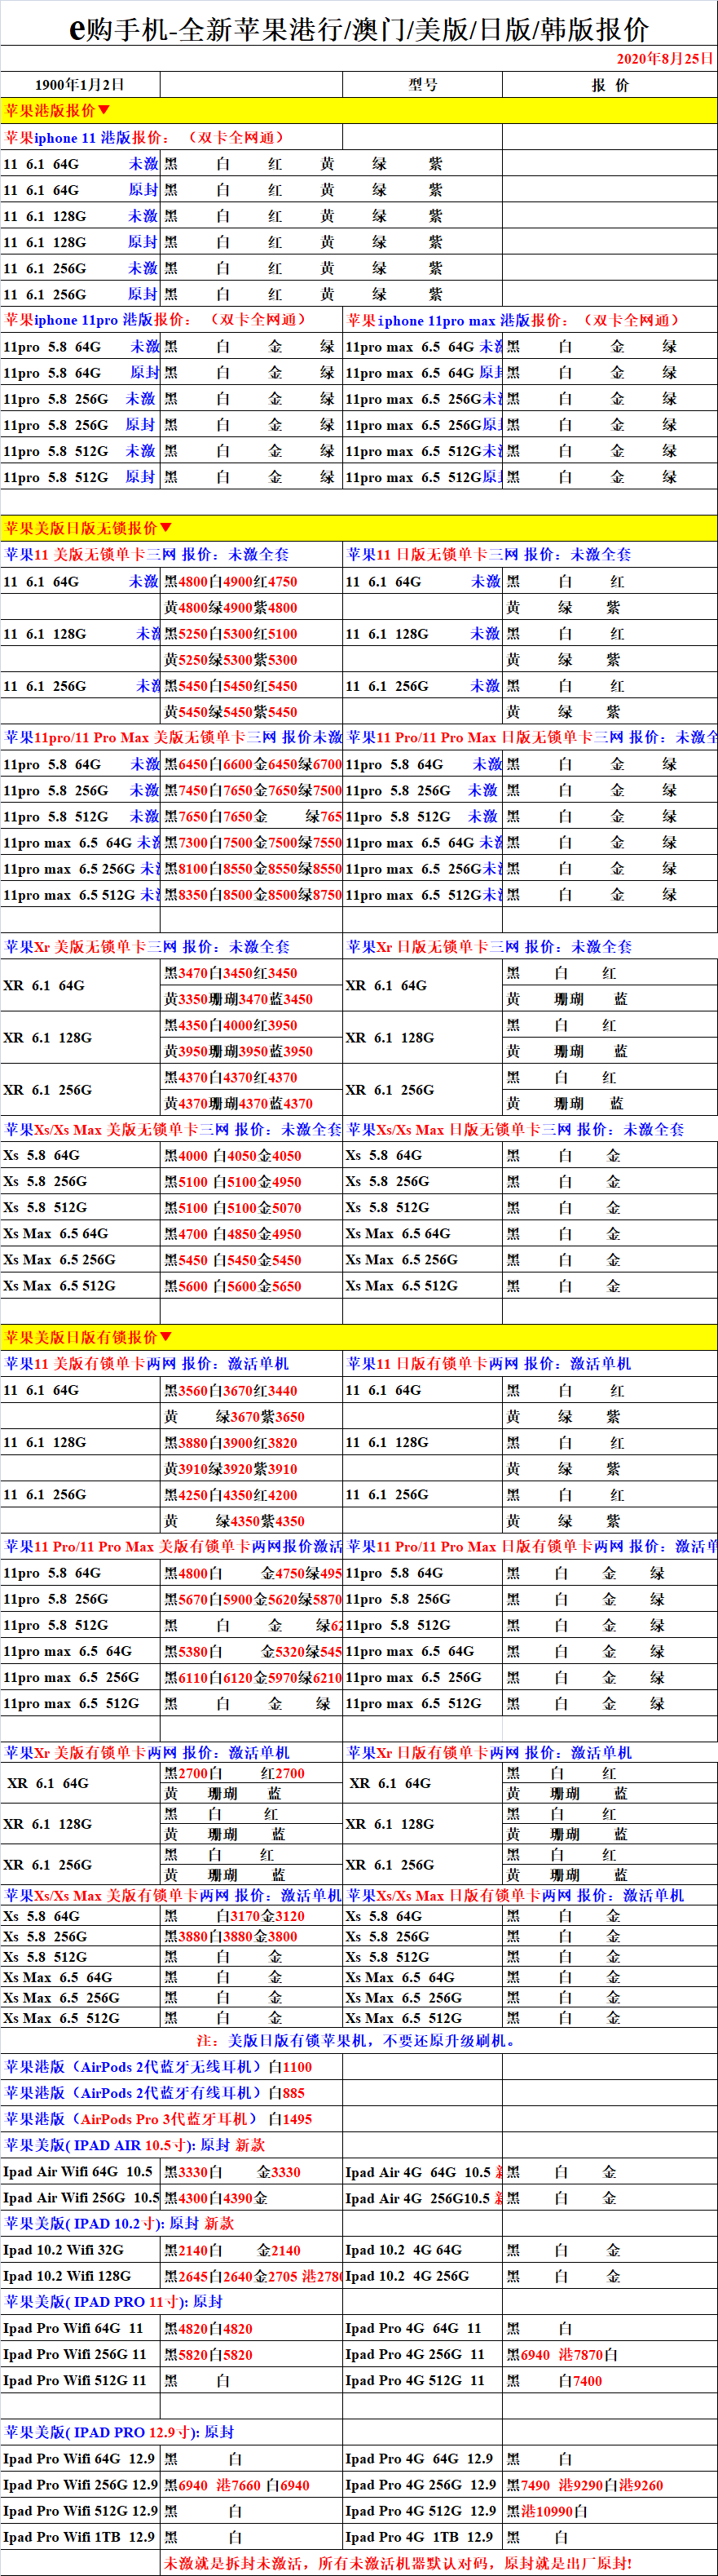Click the '苹果美版( IPAD AIR 10.5寸)' heading

coord(134,2145)
